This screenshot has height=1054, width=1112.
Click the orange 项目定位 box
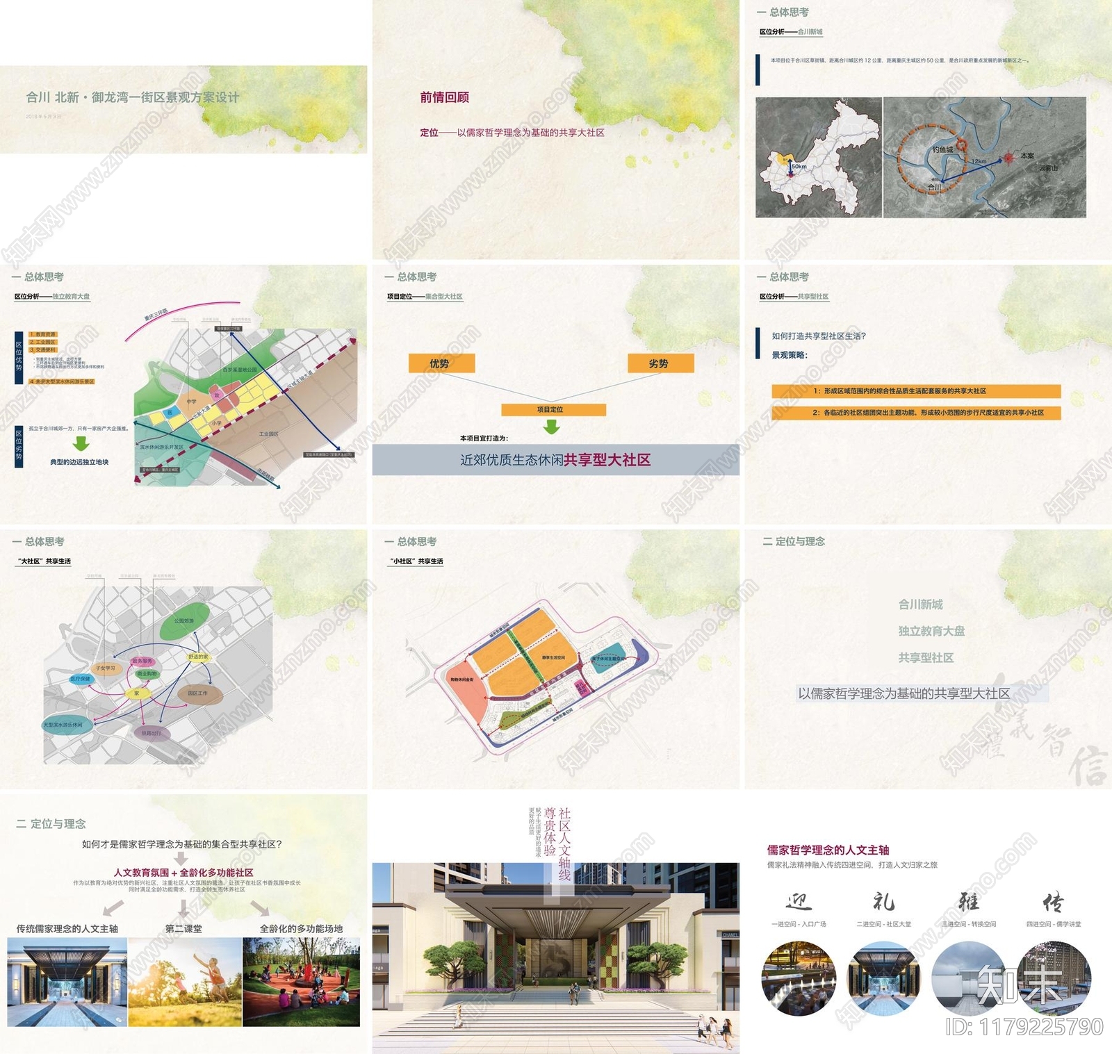[x=553, y=410]
